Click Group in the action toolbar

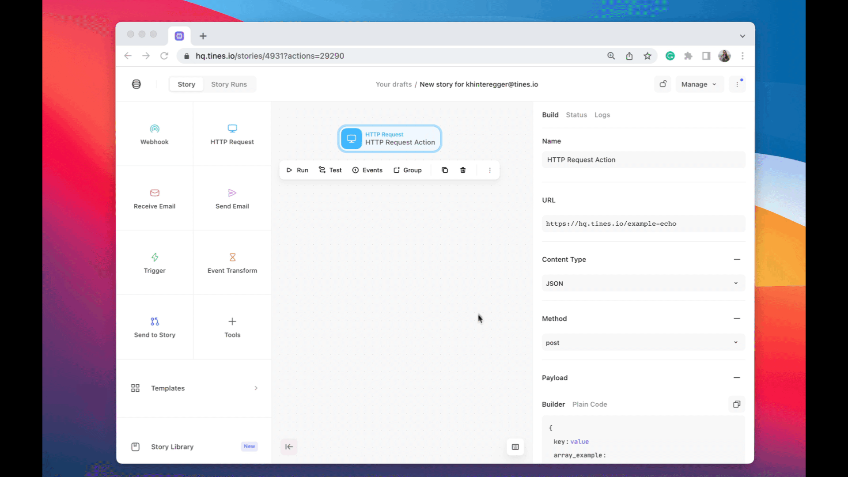(x=408, y=170)
